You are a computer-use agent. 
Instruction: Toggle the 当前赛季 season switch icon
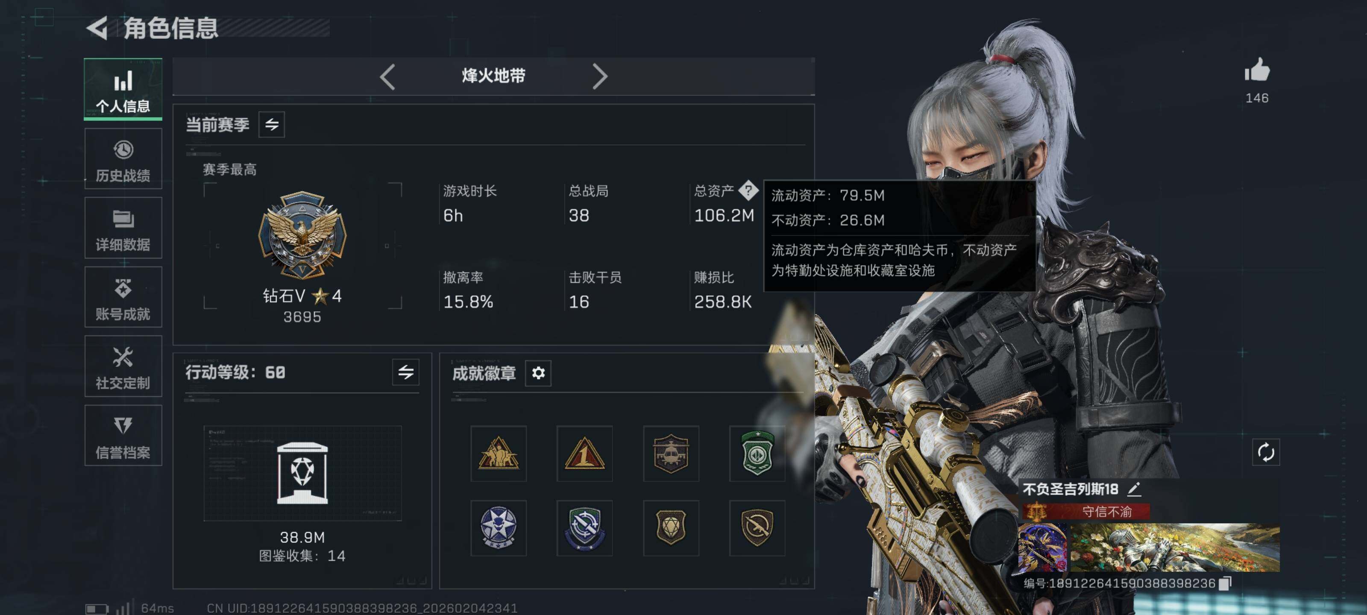point(272,125)
